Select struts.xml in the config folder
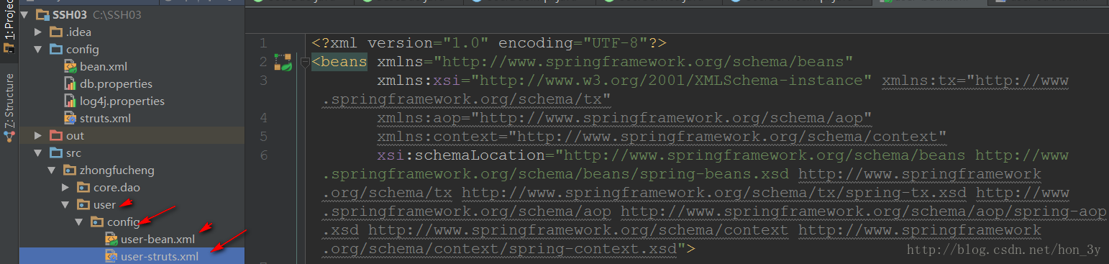 coord(105,119)
